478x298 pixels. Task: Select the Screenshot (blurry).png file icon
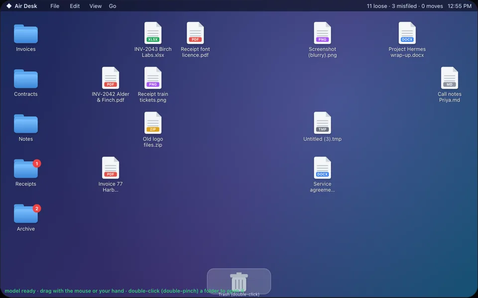pos(322,33)
